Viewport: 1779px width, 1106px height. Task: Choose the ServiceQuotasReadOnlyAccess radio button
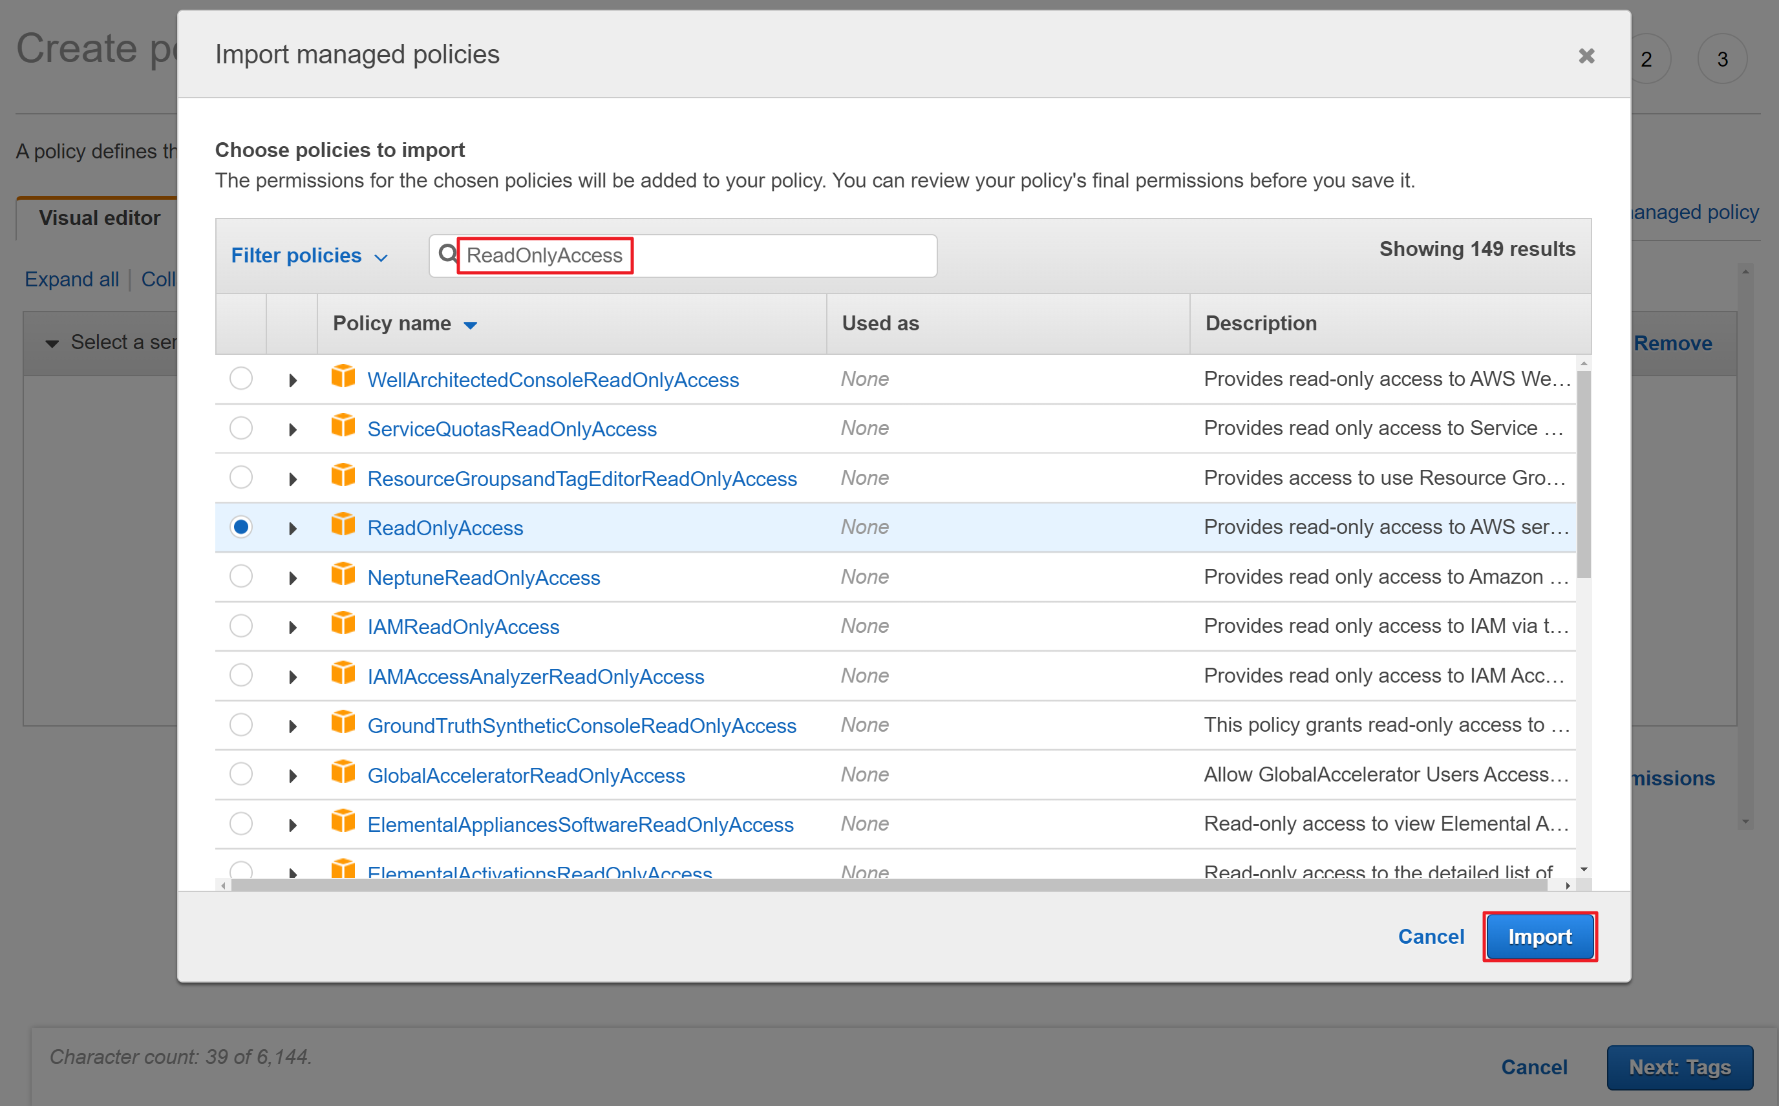(240, 428)
